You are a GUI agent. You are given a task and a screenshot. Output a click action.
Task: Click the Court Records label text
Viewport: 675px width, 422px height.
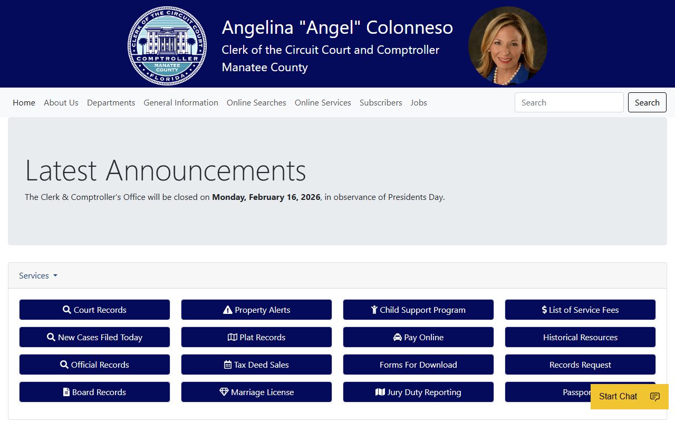point(100,310)
